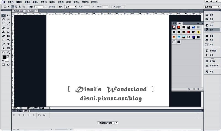Click the feather value input field
Image resolution: width=221 pixels, height=131 pixels.
pos(38,7)
